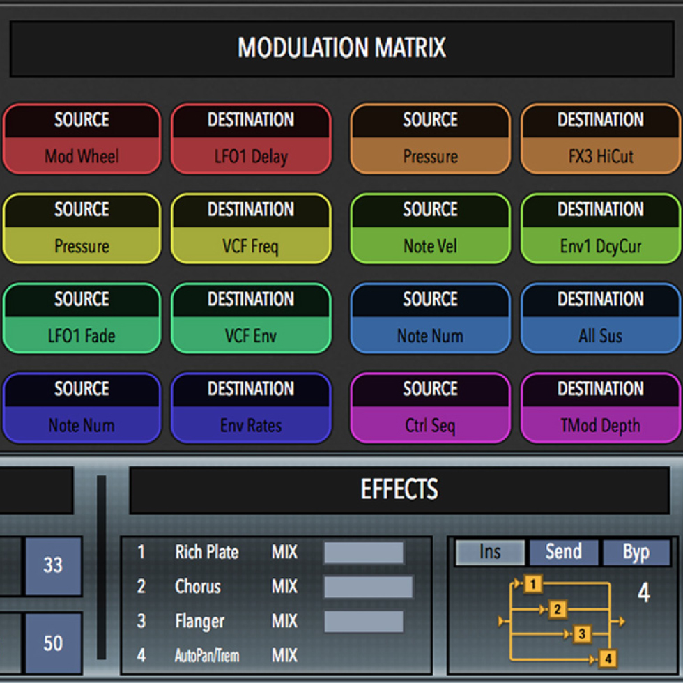Image resolution: width=683 pixels, height=683 pixels.
Task: Open the Note Vel source selector
Action: [431, 229]
